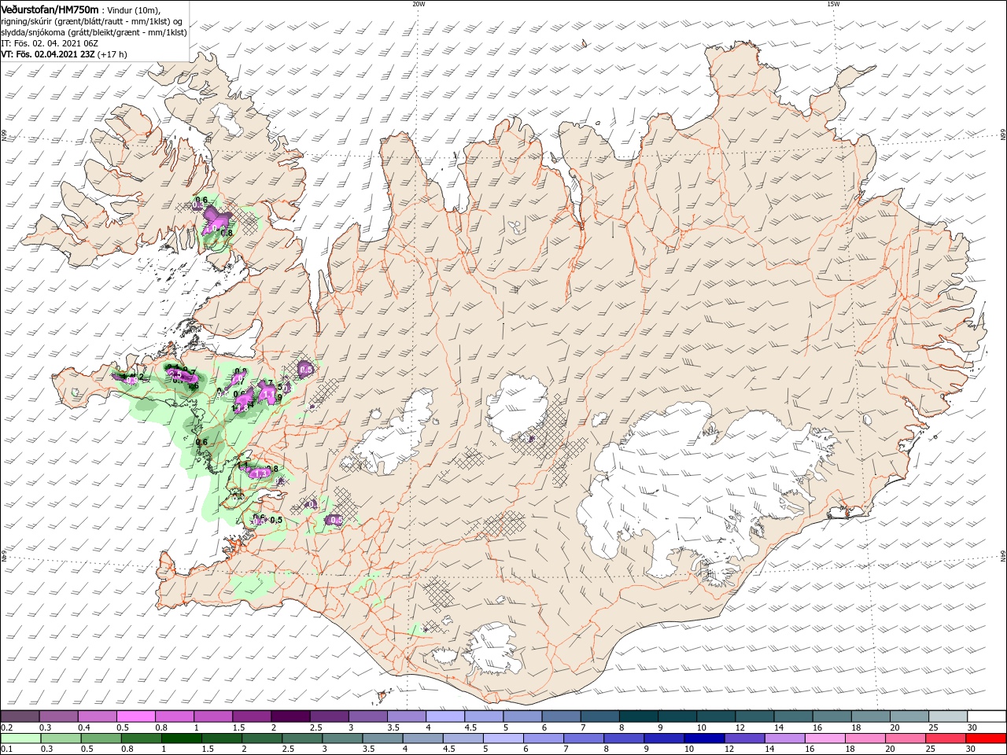Click the '2.5' label in the snow legend row

(x=316, y=727)
